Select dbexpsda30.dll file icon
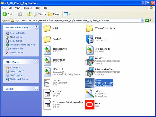The height and width of the screenshot is (117, 156). pos(90,50)
